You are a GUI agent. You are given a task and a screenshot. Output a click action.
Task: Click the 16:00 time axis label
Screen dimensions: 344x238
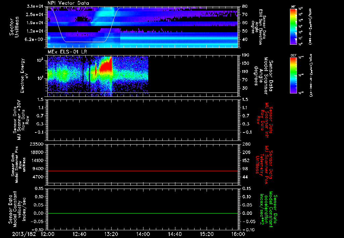coord(238,234)
